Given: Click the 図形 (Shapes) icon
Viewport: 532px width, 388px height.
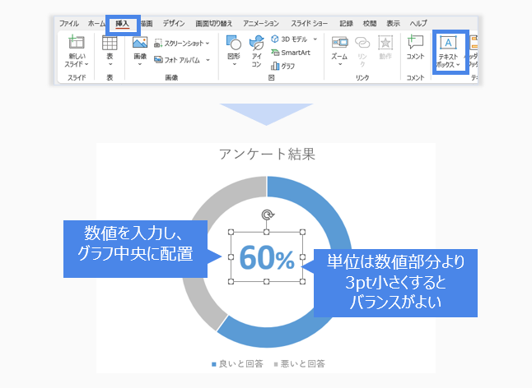Looking at the screenshot, I should click(234, 44).
